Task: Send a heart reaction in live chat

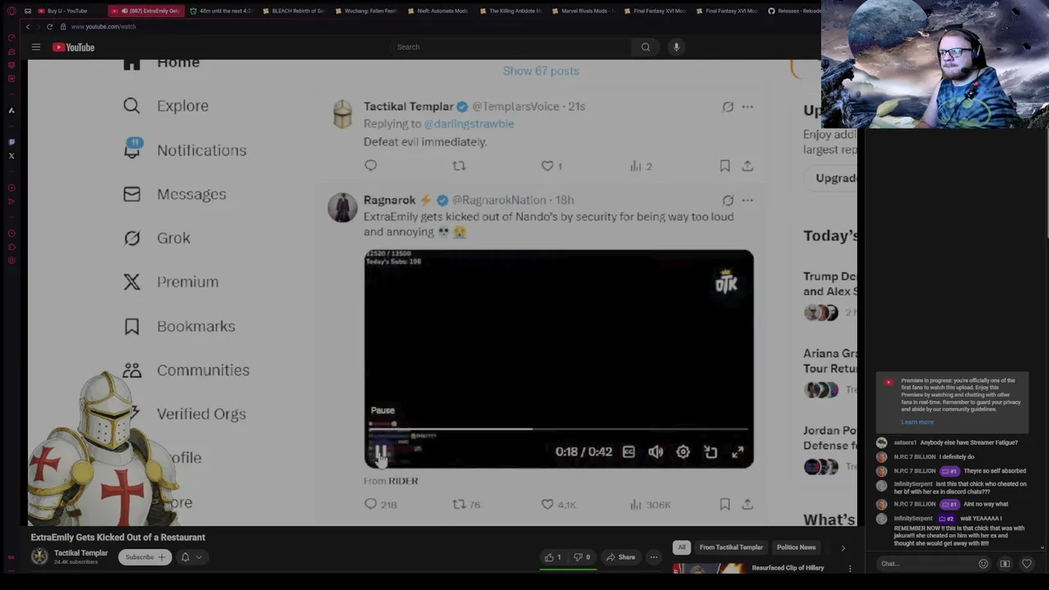Action: point(1026,564)
